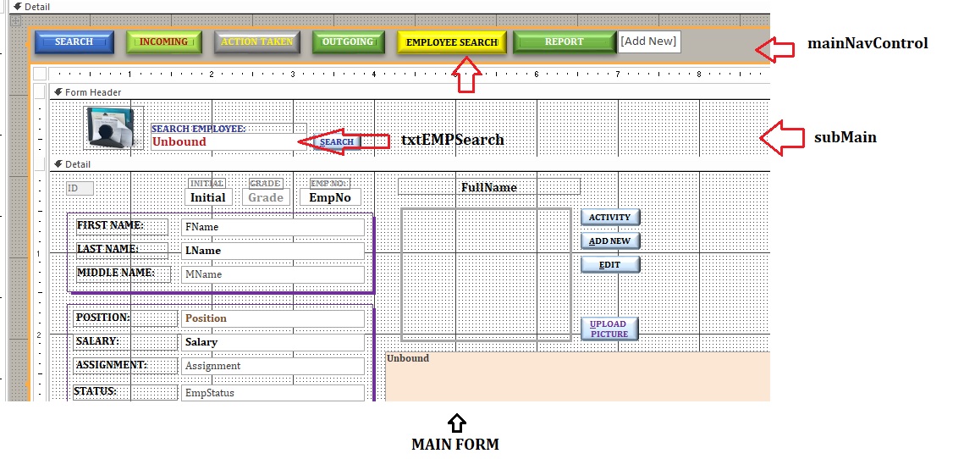Click the subform Detail section bar
Image resolution: width=953 pixels, height=459 pixels.
[409, 164]
